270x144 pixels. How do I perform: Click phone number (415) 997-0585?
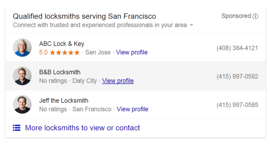point(237,105)
